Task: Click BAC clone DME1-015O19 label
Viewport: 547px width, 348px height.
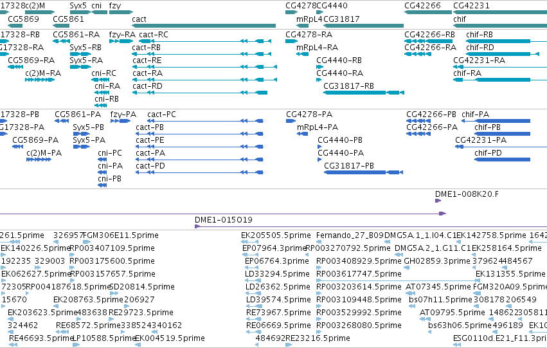Action: tap(223, 220)
